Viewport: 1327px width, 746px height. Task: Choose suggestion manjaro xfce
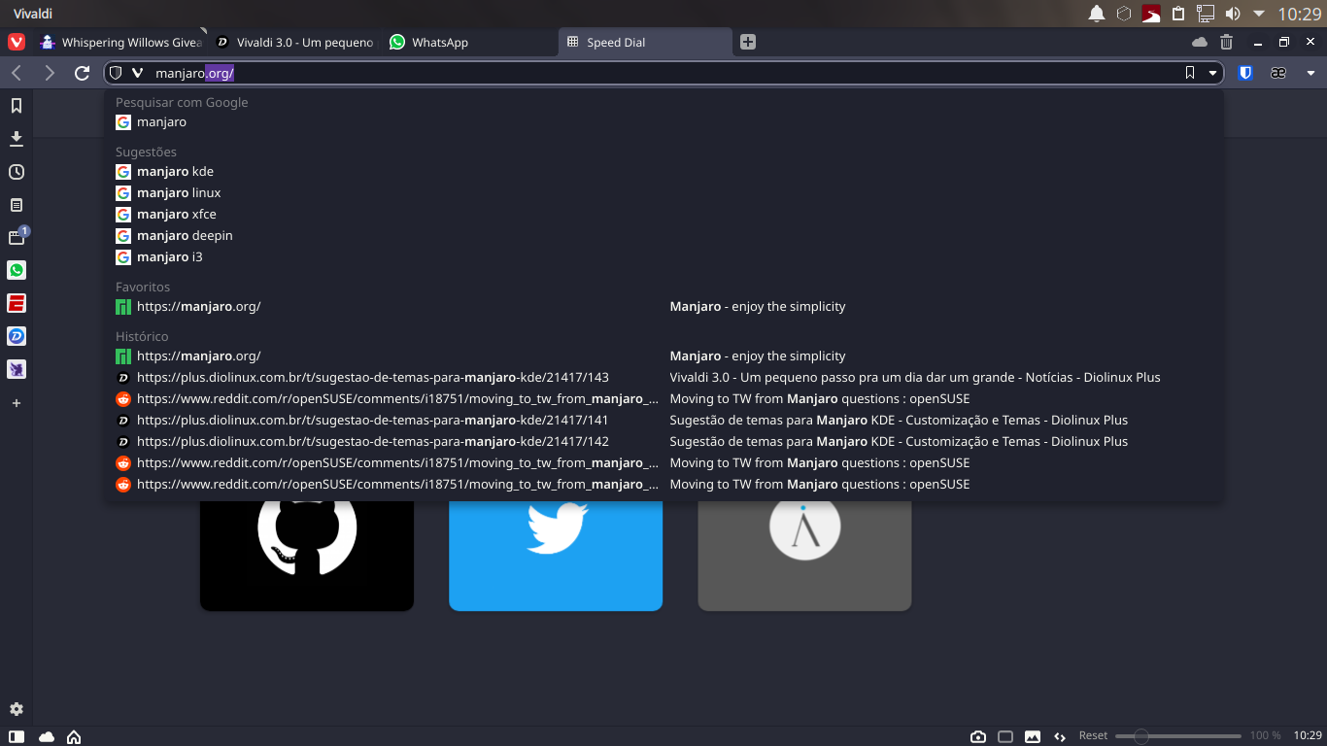(x=663, y=215)
